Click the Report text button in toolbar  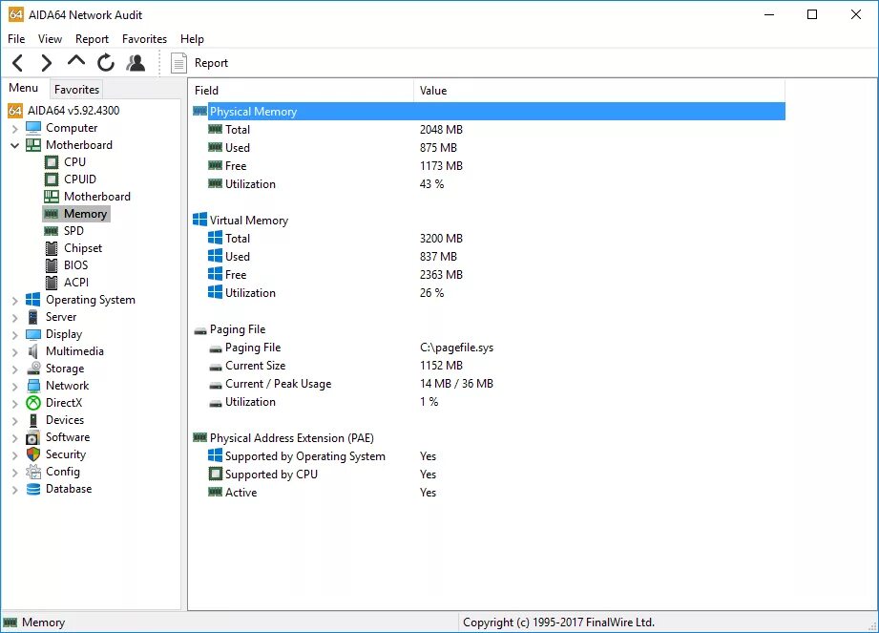211,63
